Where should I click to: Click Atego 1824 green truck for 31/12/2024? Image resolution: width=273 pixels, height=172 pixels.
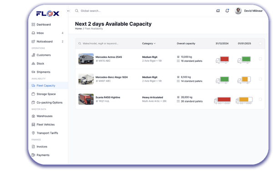point(222,80)
